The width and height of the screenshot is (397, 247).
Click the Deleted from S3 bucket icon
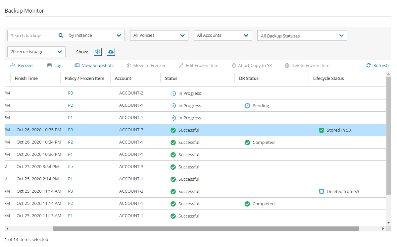coord(321,191)
